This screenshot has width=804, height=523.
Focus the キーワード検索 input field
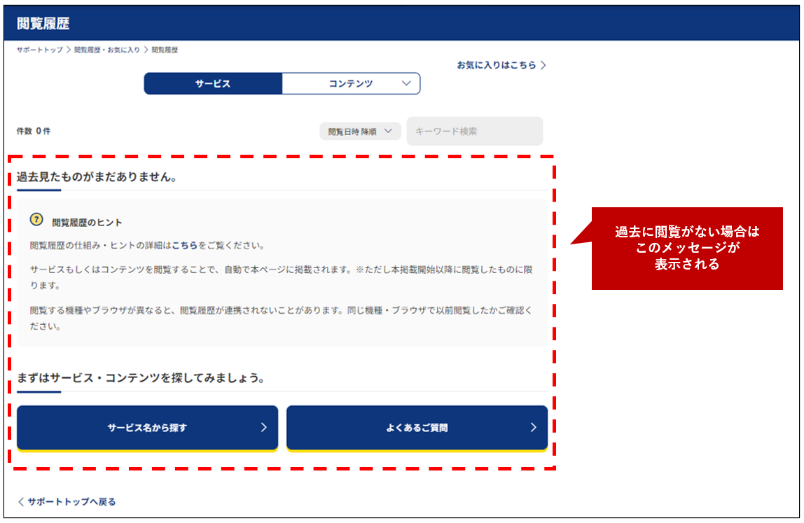point(474,131)
